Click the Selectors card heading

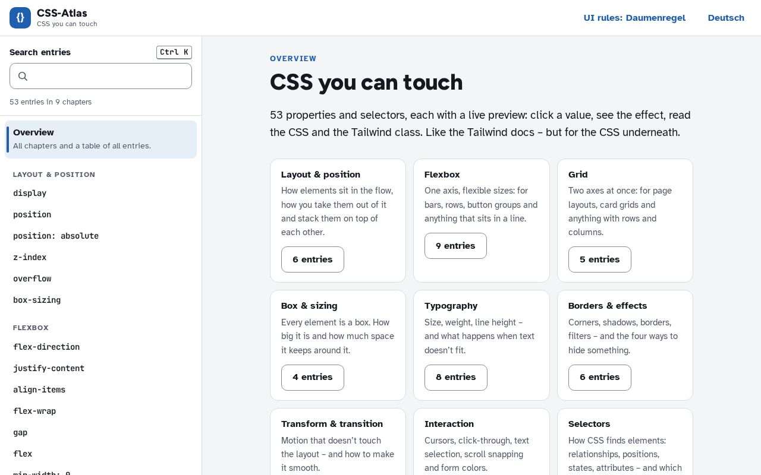[x=589, y=424]
